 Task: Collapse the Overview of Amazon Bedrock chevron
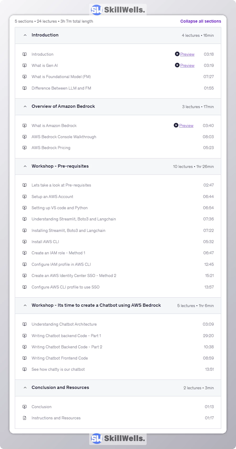(x=25, y=106)
